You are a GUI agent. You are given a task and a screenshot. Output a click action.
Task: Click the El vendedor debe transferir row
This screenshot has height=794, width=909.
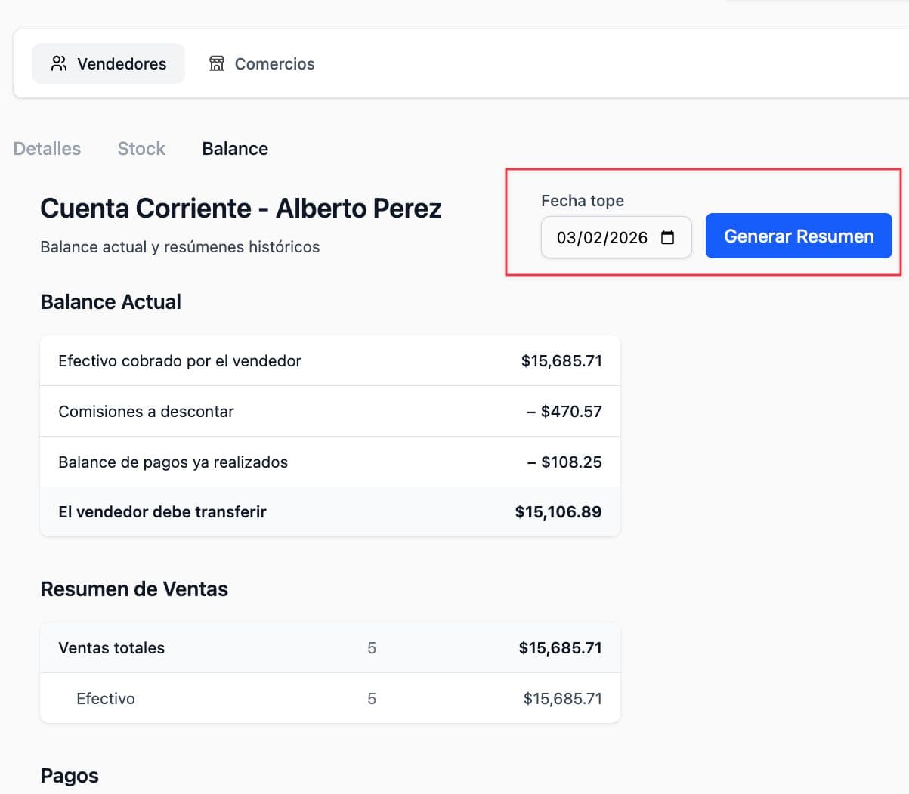coord(330,511)
